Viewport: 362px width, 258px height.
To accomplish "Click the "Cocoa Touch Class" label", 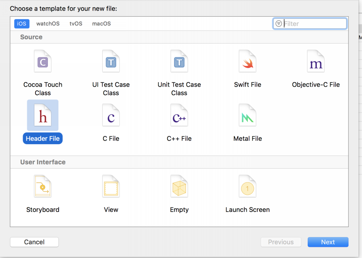I will (x=43, y=89).
